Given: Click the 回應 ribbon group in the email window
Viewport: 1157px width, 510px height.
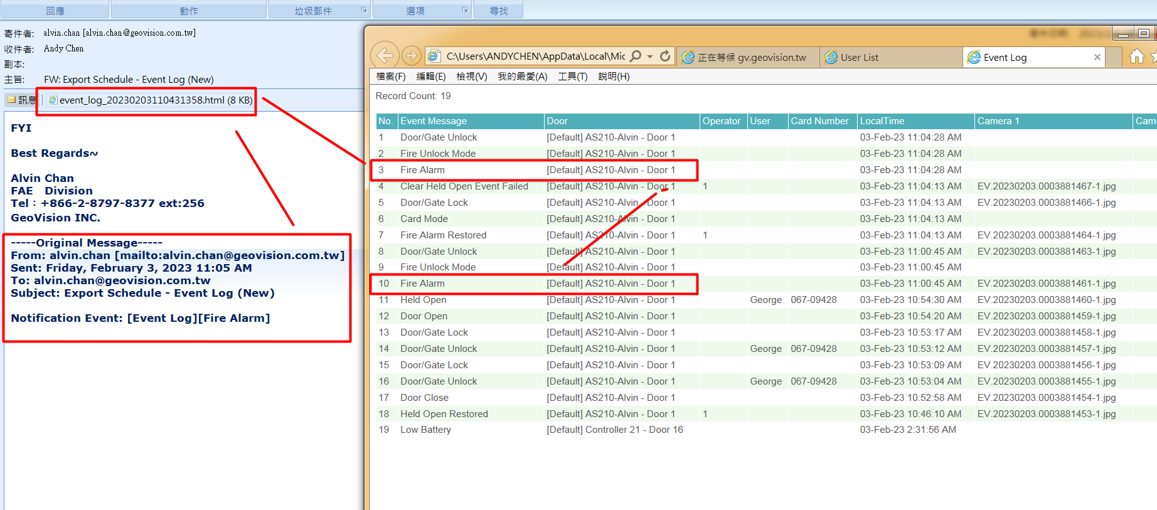Looking at the screenshot, I should click(x=55, y=11).
